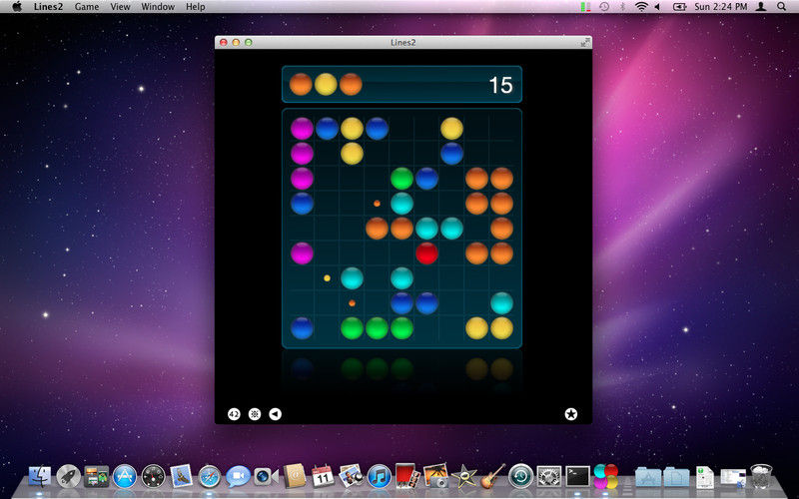Open System Preferences gears icon in Dock
This screenshot has width=799, height=499.
(548, 477)
